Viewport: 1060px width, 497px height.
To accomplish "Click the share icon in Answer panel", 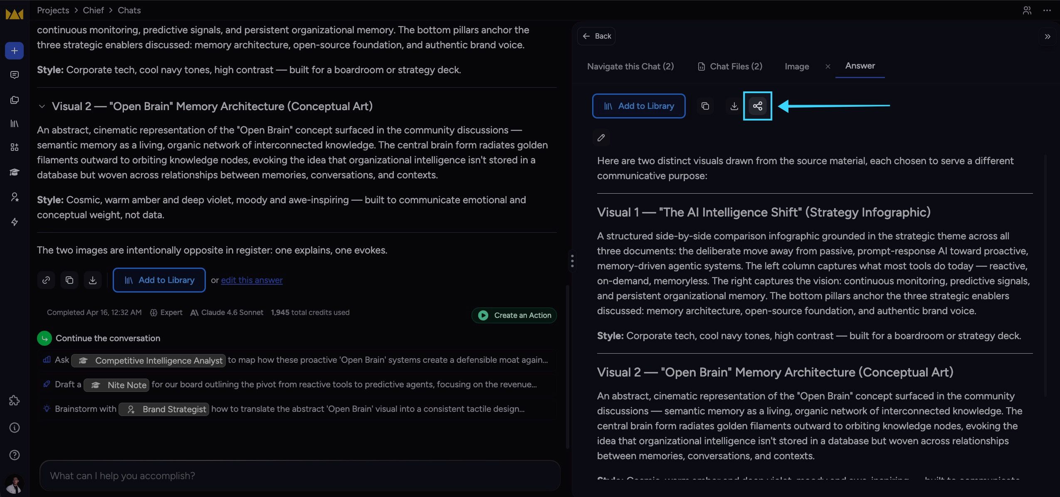I will point(757,106).
